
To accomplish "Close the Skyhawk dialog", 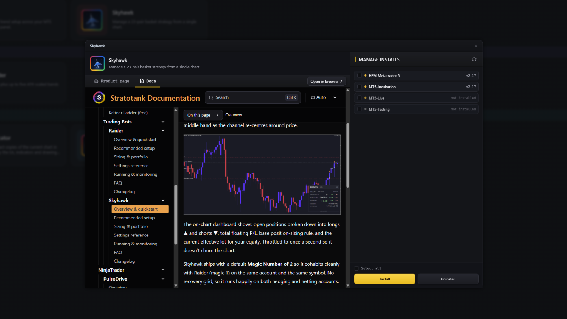I will (476, 46).
